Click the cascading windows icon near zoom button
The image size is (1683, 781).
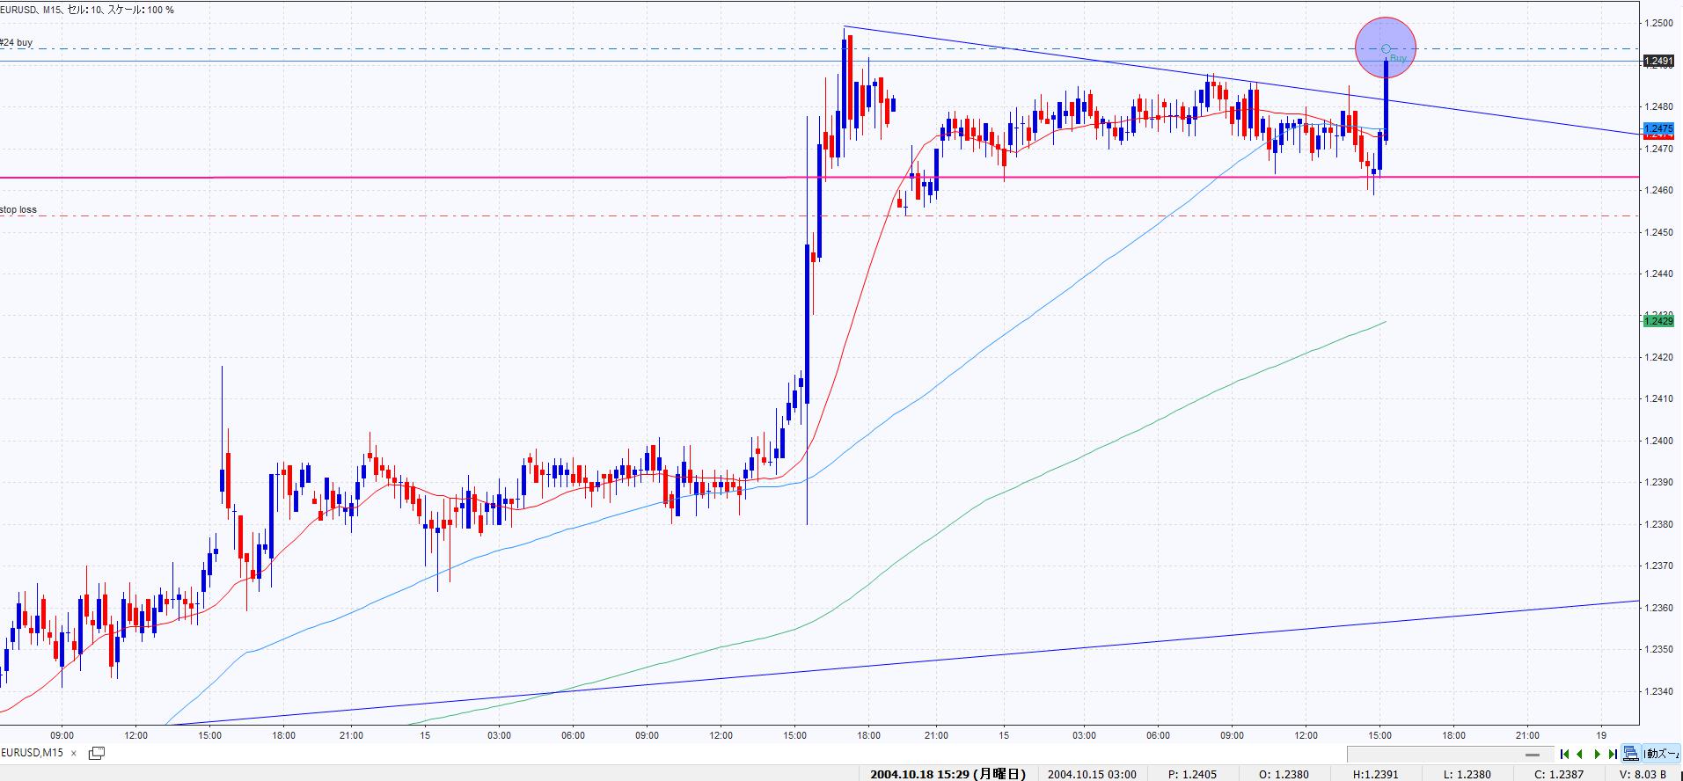click(x=1631, y=754)
